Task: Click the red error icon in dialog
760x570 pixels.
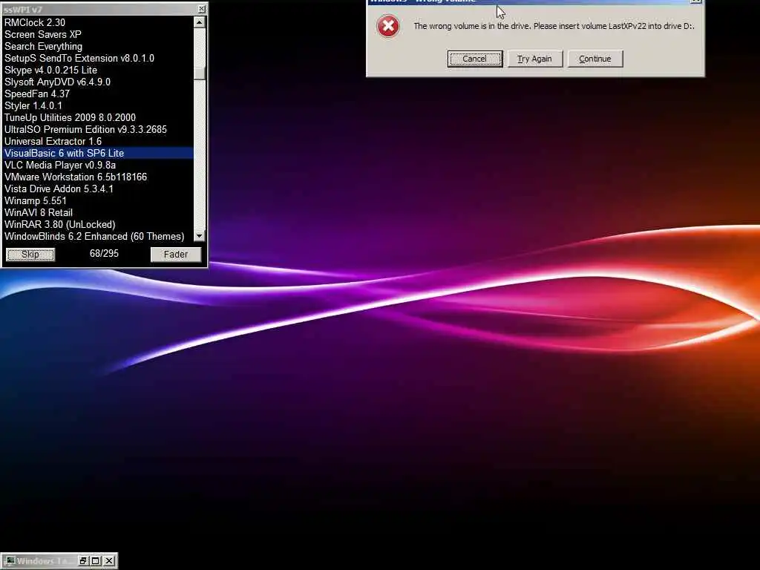Action: coord(388,26)
